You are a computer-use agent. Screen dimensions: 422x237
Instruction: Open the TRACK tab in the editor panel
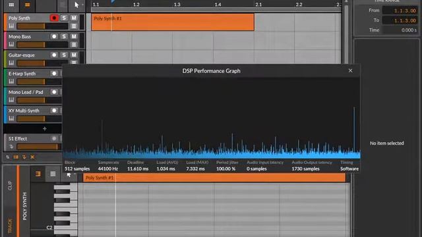coord(11,226)
